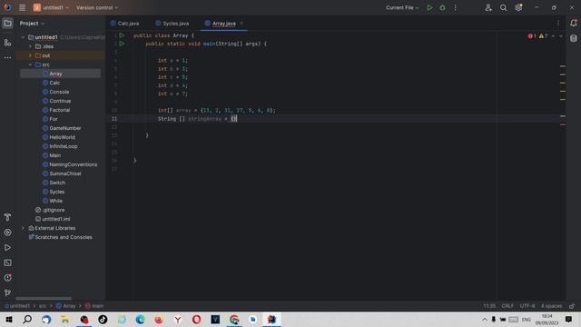Show more tool windows ellipsis
Viewport: 581px width, 327px height.
(7, 57)
